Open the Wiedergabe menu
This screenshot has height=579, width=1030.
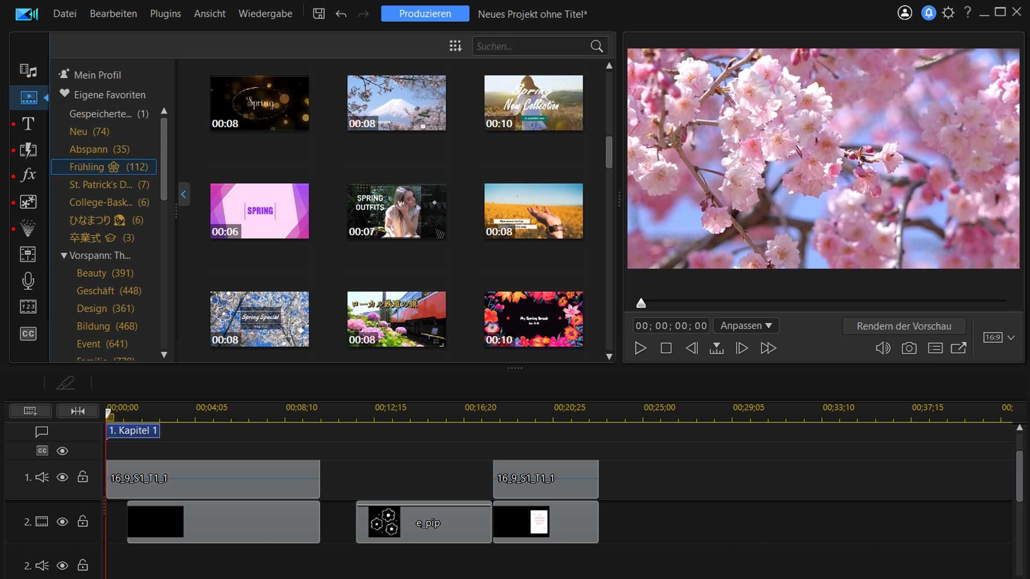pyautogui.click(x=265, y=14)
